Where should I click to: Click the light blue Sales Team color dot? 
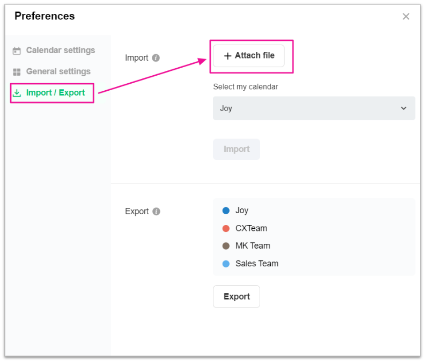pyautogui.click(x=226, y=264)
